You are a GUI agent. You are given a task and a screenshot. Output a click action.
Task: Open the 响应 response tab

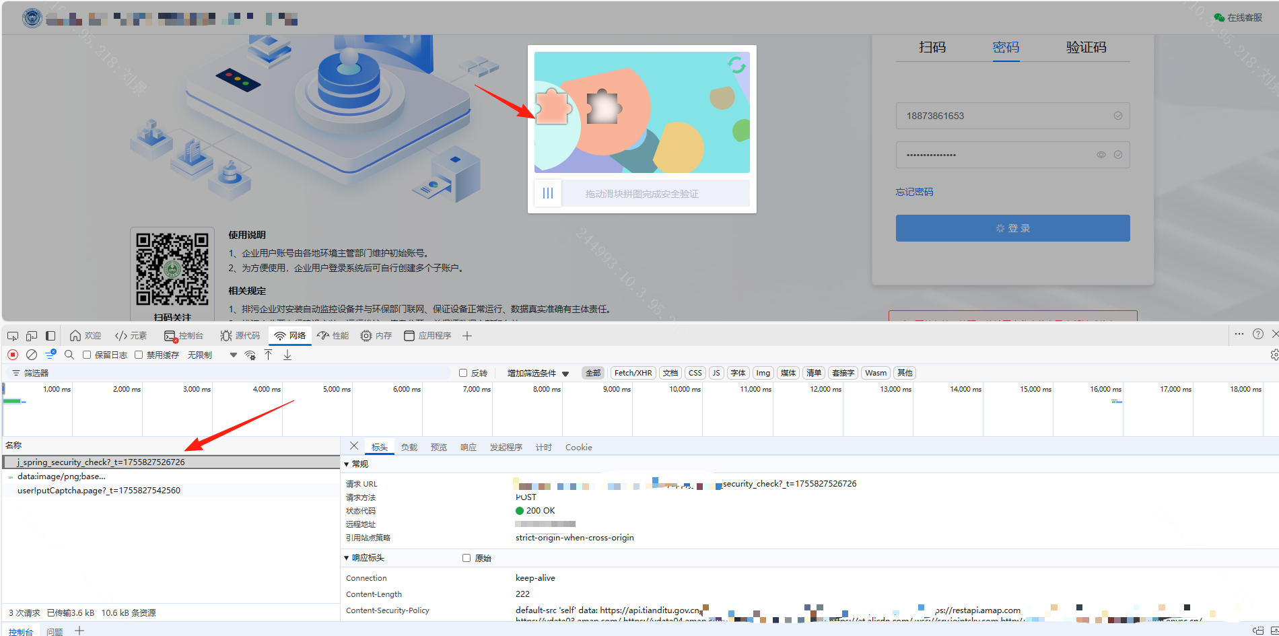(x=469, y=448)
